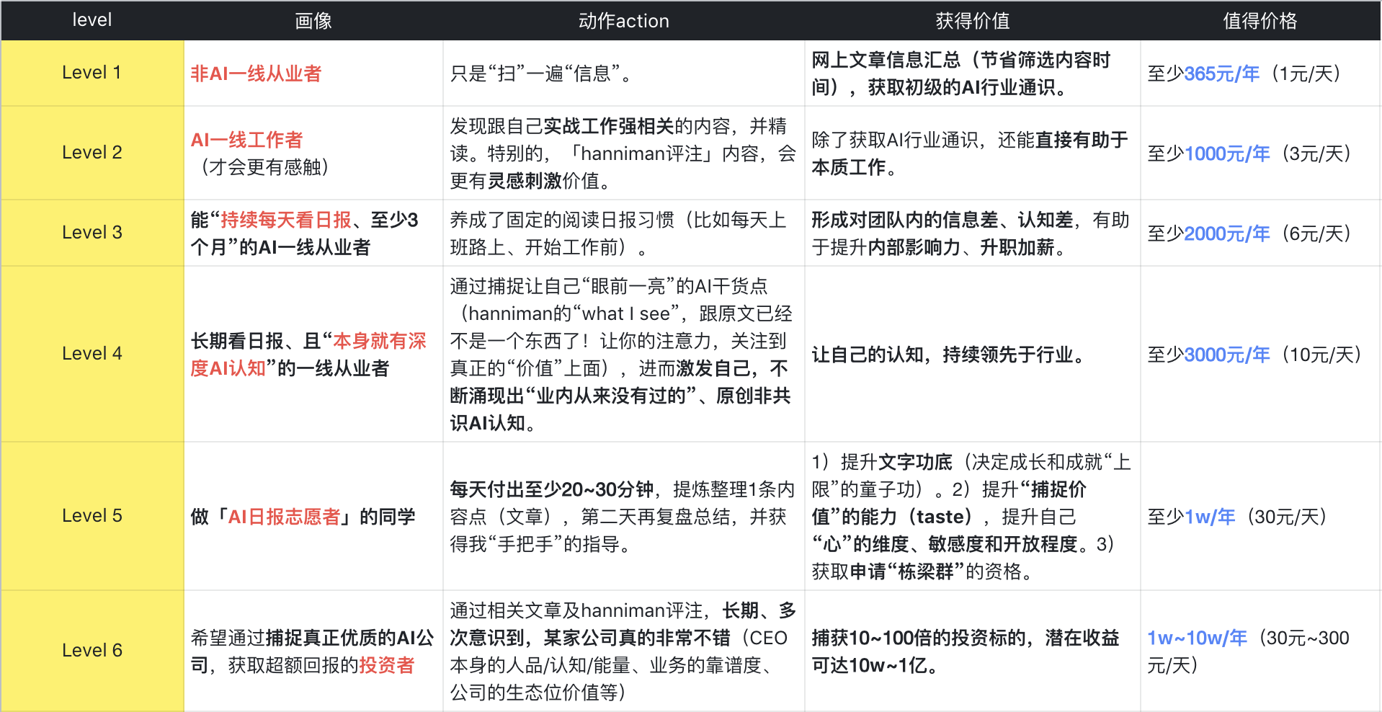Viewport: 1382px width, 712px height.
Task: Click the red AI日报志愿者 text
Action: (x=284, y=517)
